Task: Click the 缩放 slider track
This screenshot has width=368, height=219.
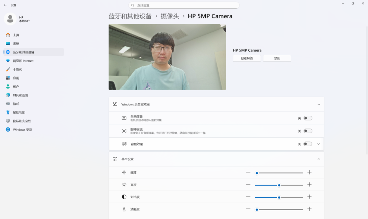Action: pos(279,173)
